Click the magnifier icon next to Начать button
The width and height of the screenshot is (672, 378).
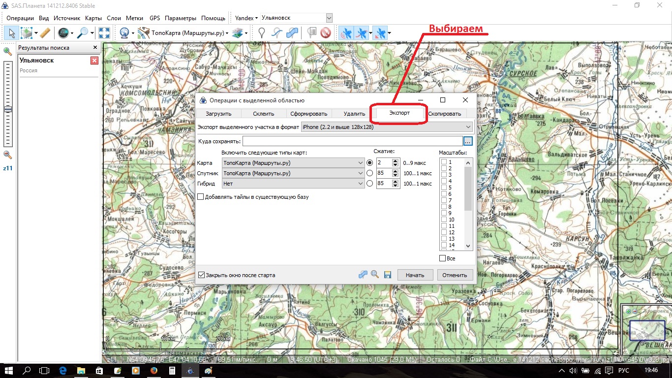pos(375,275)
